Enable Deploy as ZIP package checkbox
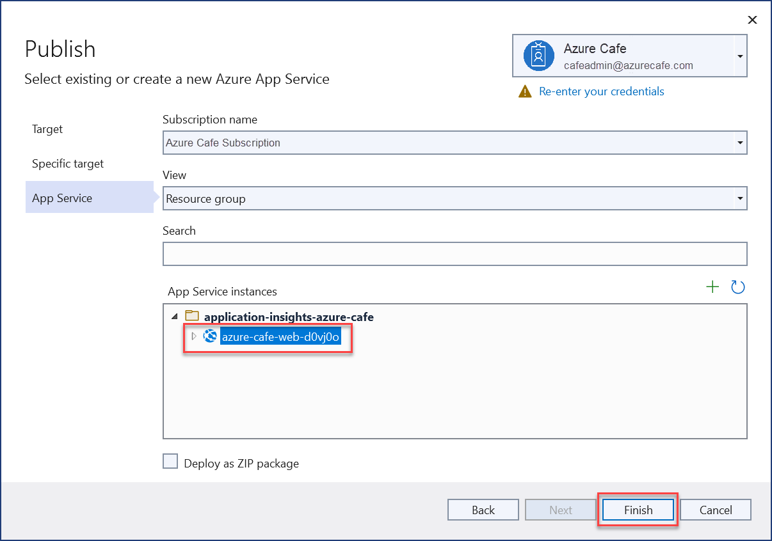 click(170, 462)
